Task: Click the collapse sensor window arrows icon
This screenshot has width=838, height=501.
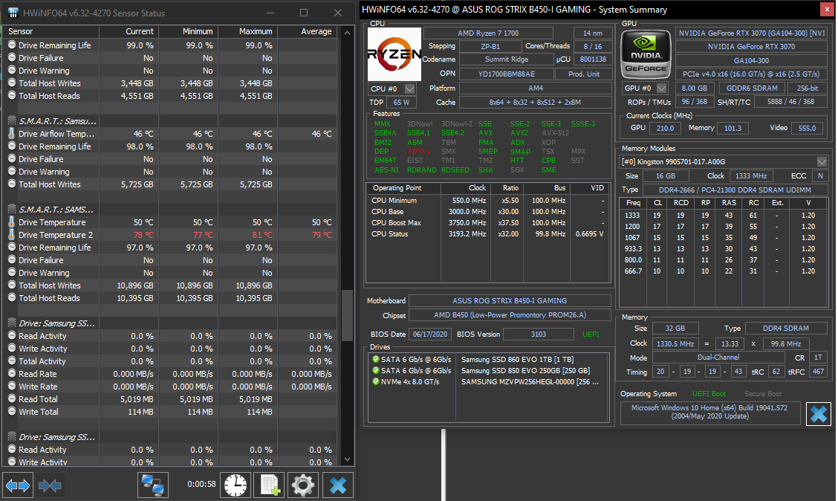Action: pos(50,485)
